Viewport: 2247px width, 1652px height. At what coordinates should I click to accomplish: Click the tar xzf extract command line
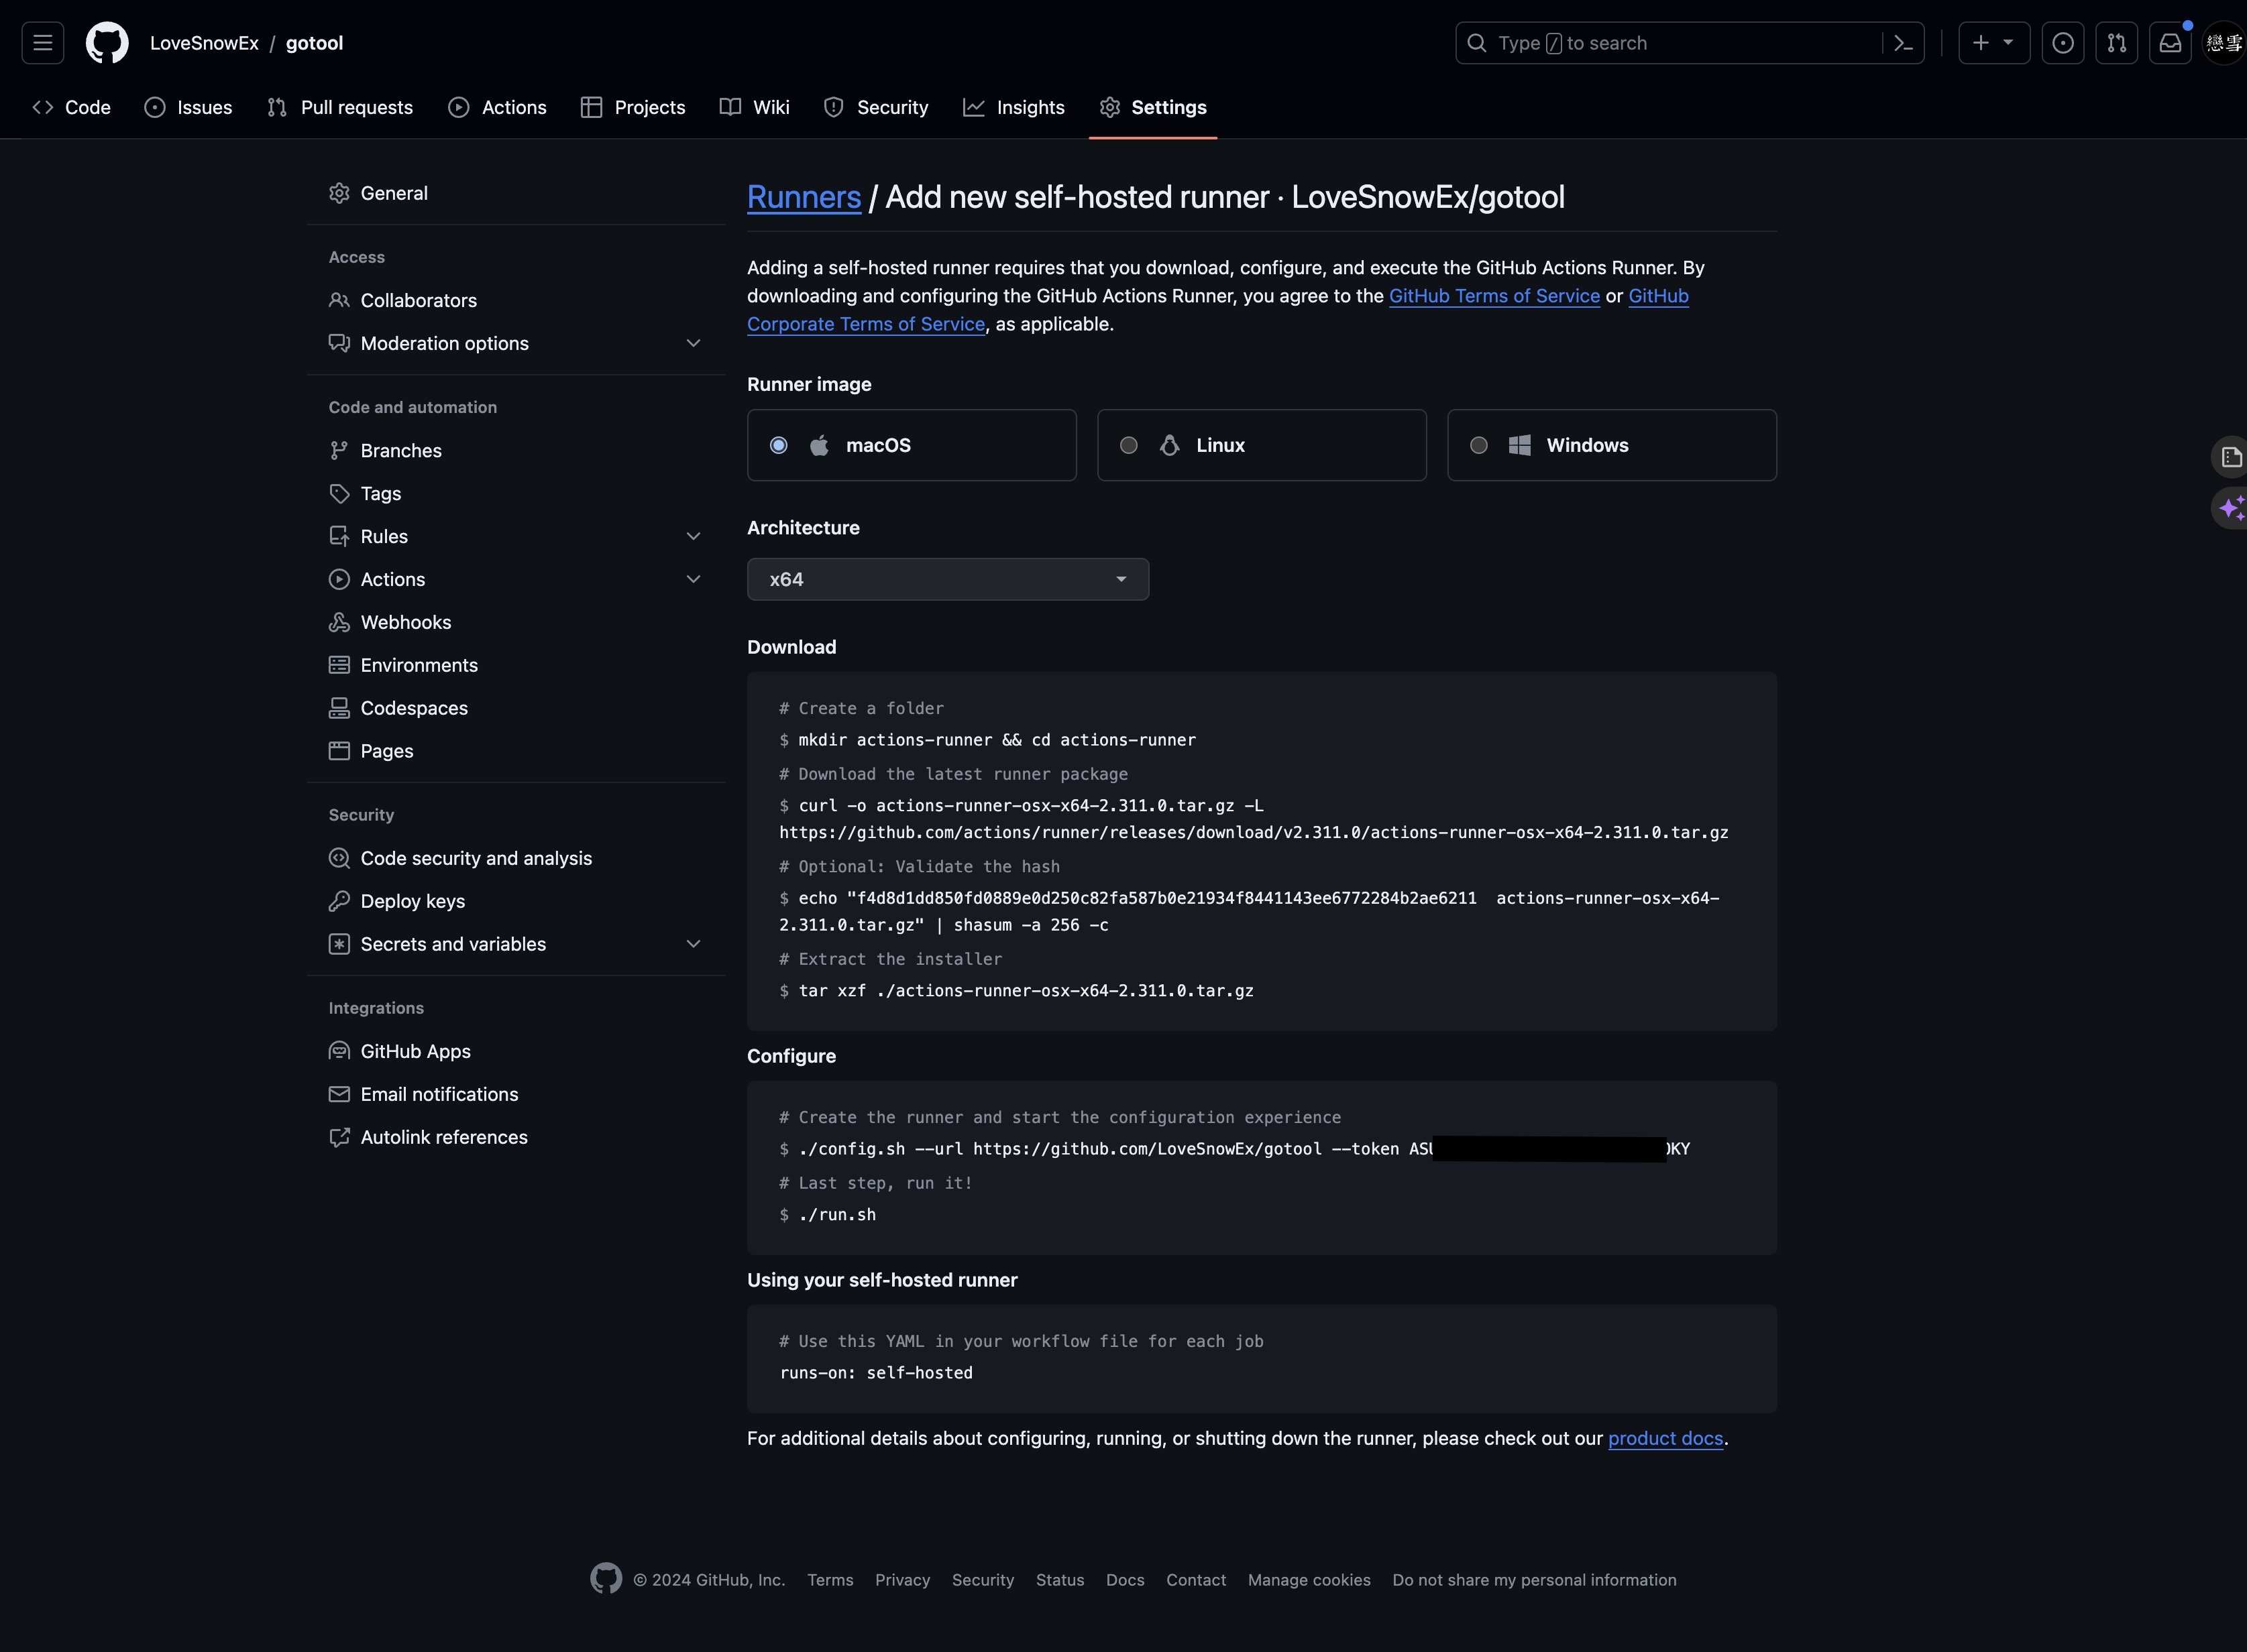1016,990
